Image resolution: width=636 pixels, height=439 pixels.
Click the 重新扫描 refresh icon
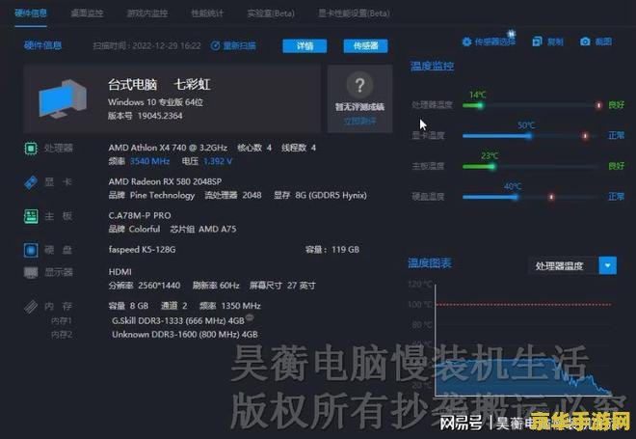[216, 45]
